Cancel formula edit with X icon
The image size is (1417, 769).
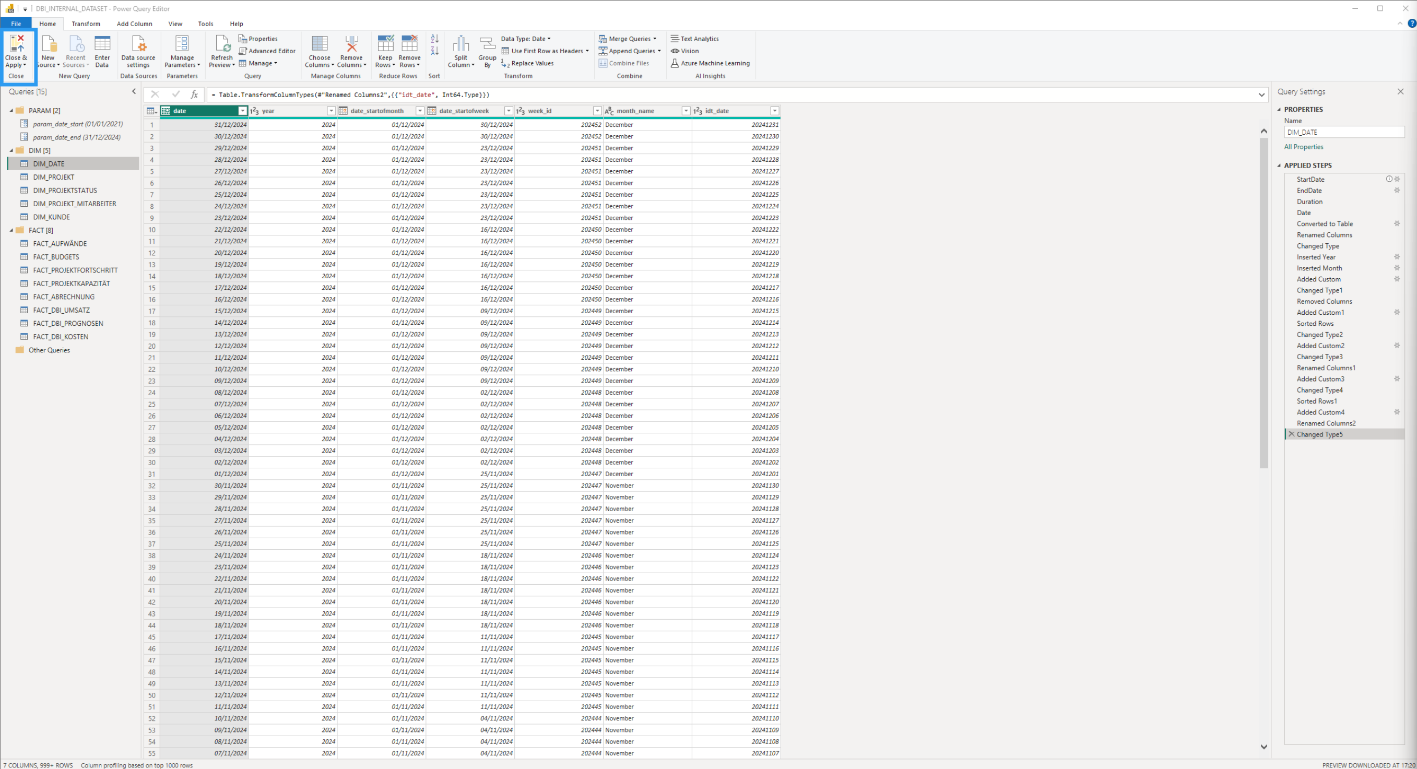click(155, 94)
